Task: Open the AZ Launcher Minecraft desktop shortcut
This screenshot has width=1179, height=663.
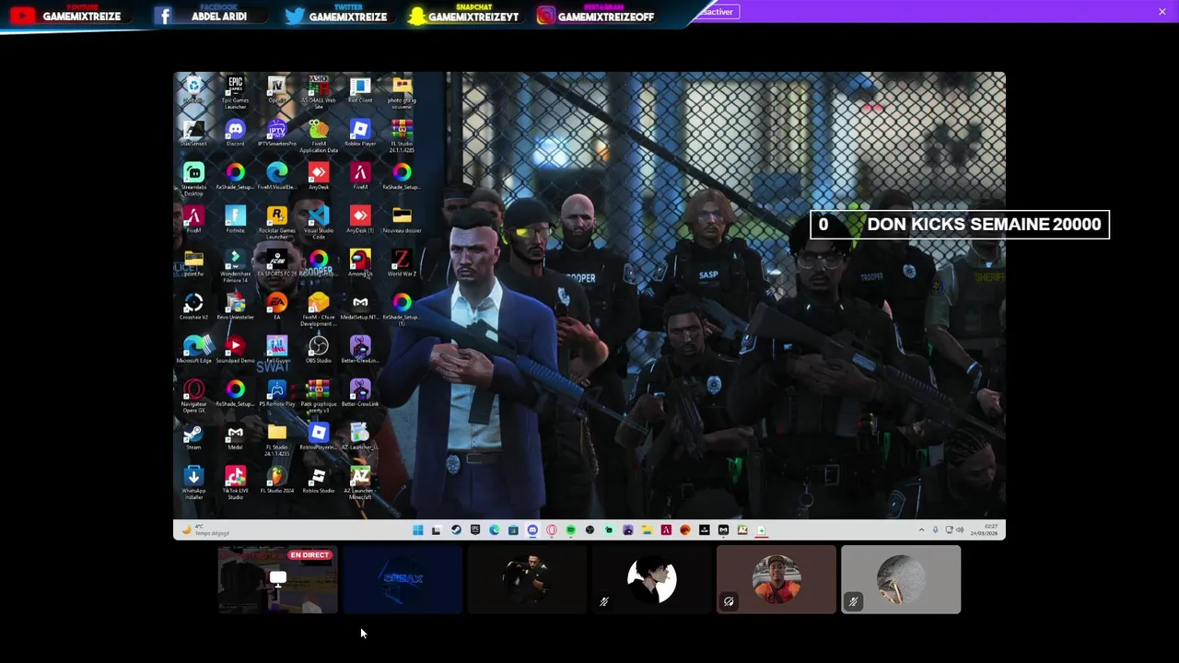Action: (x=360, y=483)
